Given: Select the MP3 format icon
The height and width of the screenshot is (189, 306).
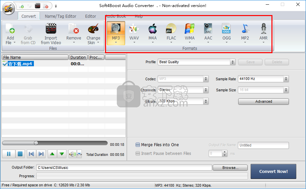Looking at the screenshot, I should (116, 29).
